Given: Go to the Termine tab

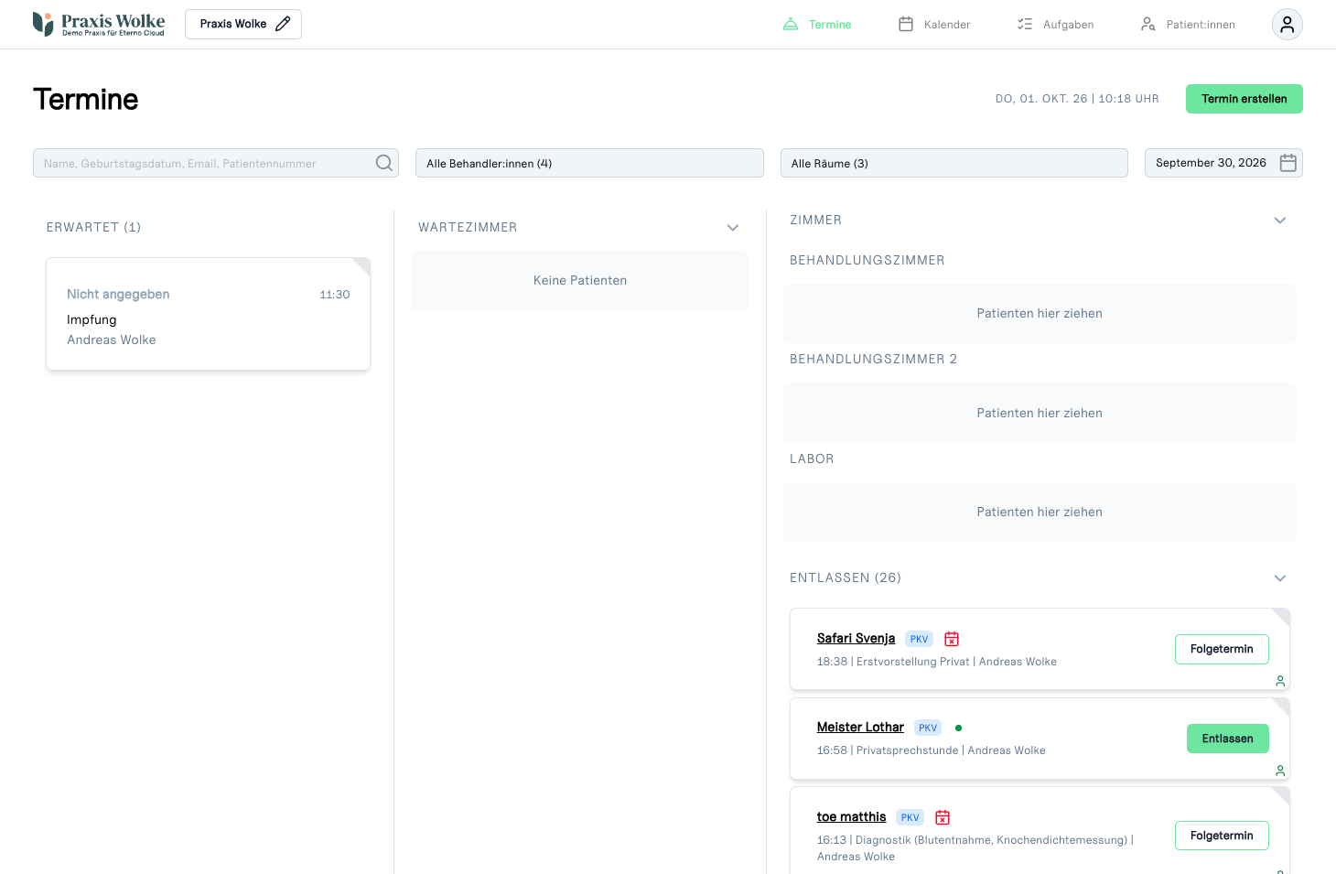Looking at the screenshot, I should pos(817,25).
